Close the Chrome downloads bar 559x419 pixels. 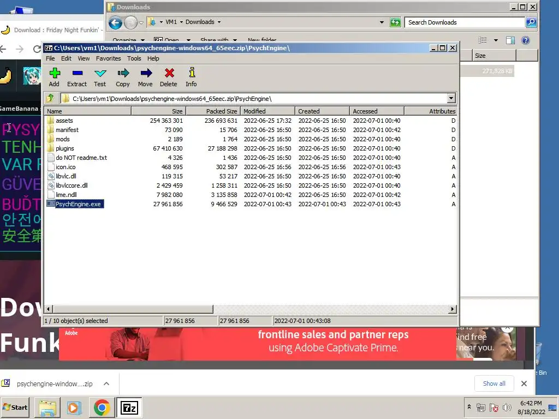pos(524,384)
